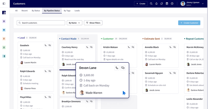Open the Estimate Sent column header
This screenshot has width=208, height=109.
coord(152,39)
